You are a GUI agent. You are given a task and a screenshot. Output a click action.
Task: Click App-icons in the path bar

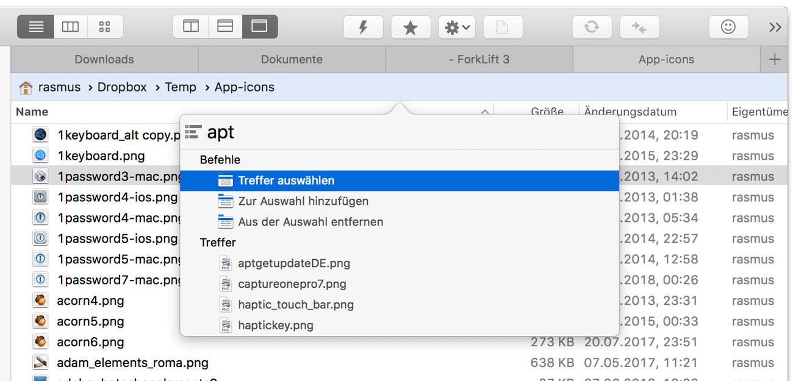244,87
